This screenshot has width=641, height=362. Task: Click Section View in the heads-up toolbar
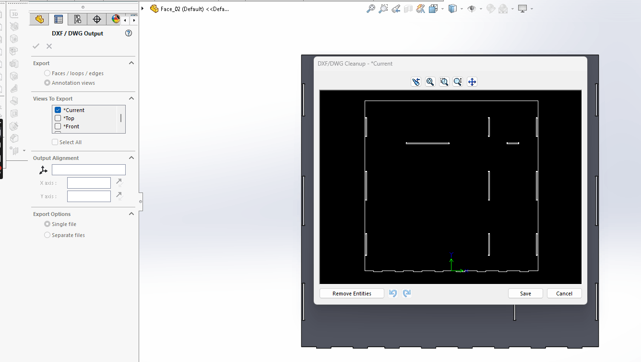point(408,9)
